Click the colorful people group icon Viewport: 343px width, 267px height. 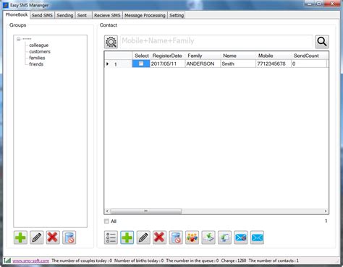click(192, 237)
